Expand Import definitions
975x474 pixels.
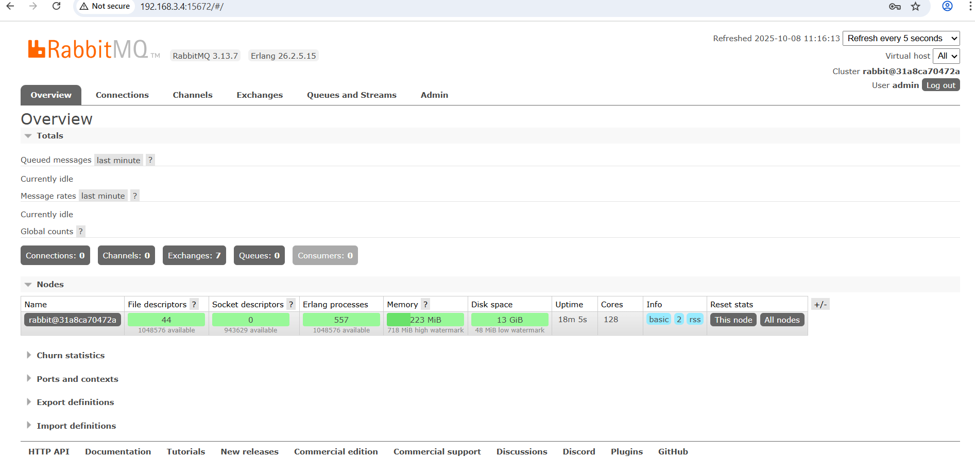pyautogui.click(x=76, y=426)
